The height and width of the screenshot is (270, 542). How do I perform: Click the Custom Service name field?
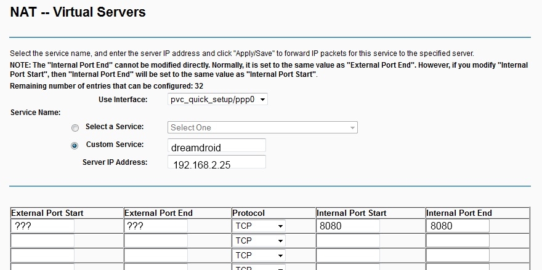(216, 146)
